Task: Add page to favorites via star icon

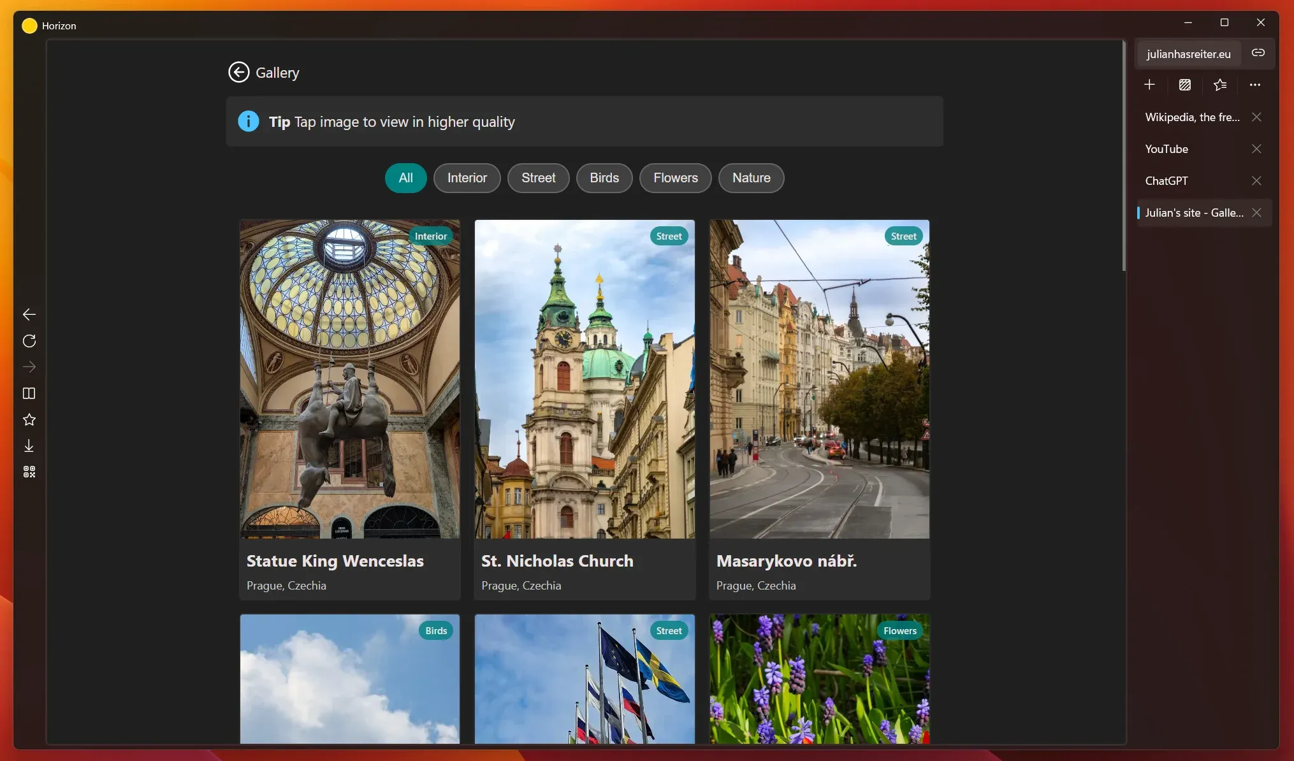Action: pos(1220,85)
